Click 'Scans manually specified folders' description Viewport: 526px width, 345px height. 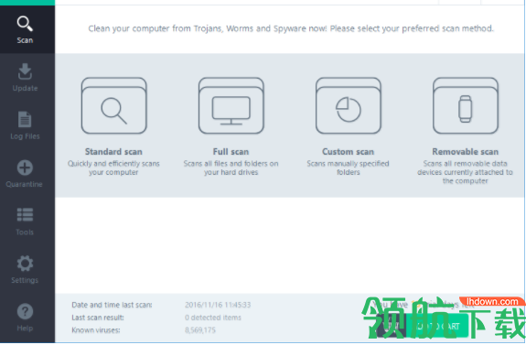348,167
